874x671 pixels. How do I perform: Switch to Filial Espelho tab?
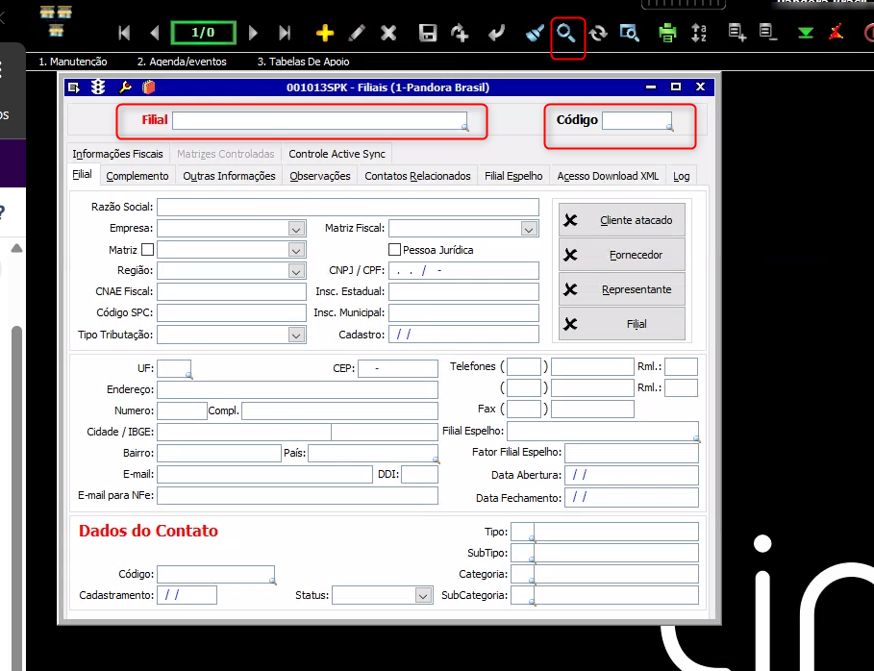(513, 176)
